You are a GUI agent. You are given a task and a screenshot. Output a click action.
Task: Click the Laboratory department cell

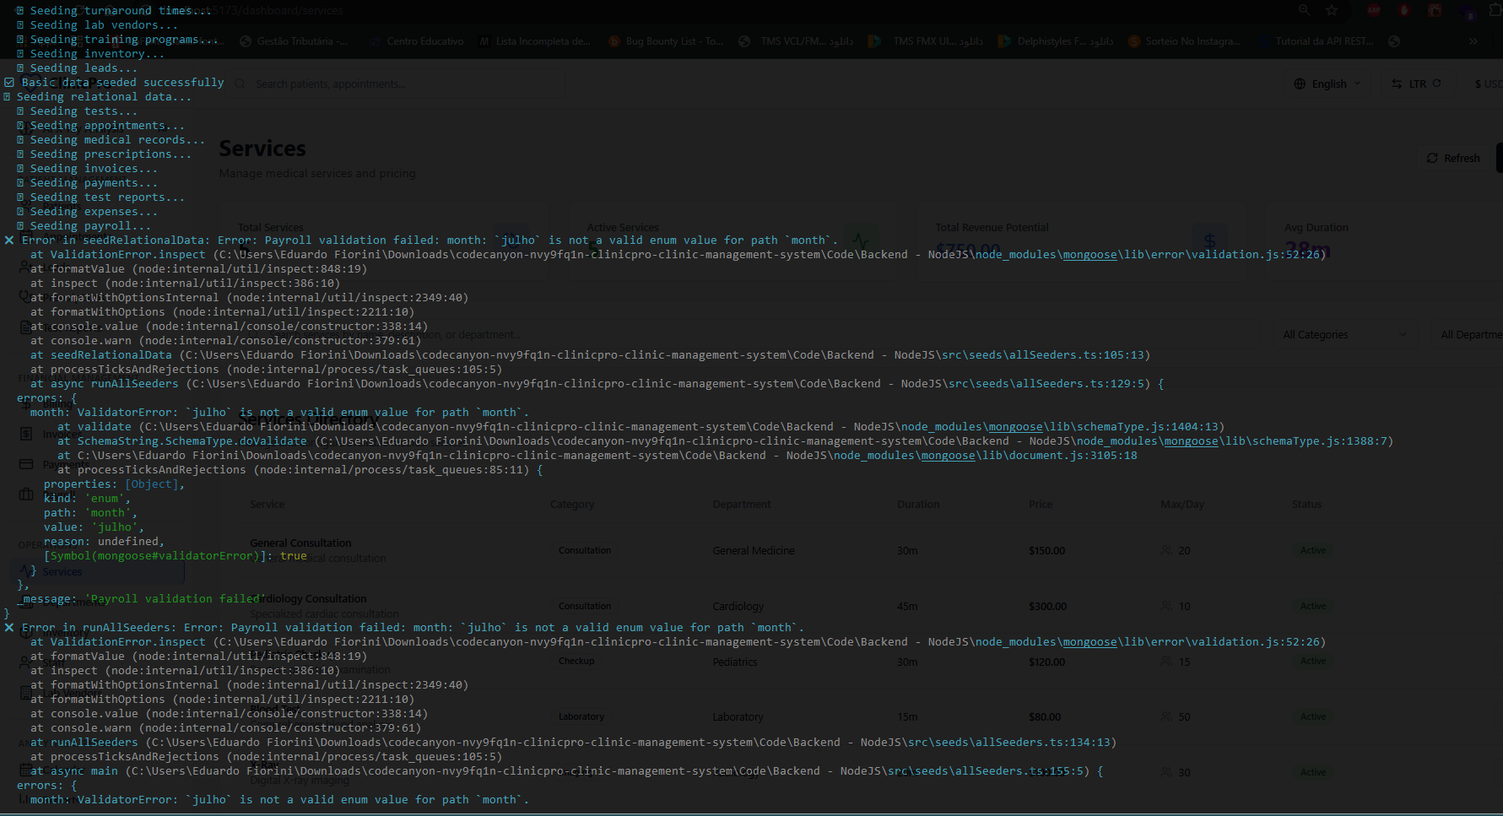pyautogui.click(x=738, y=716)
